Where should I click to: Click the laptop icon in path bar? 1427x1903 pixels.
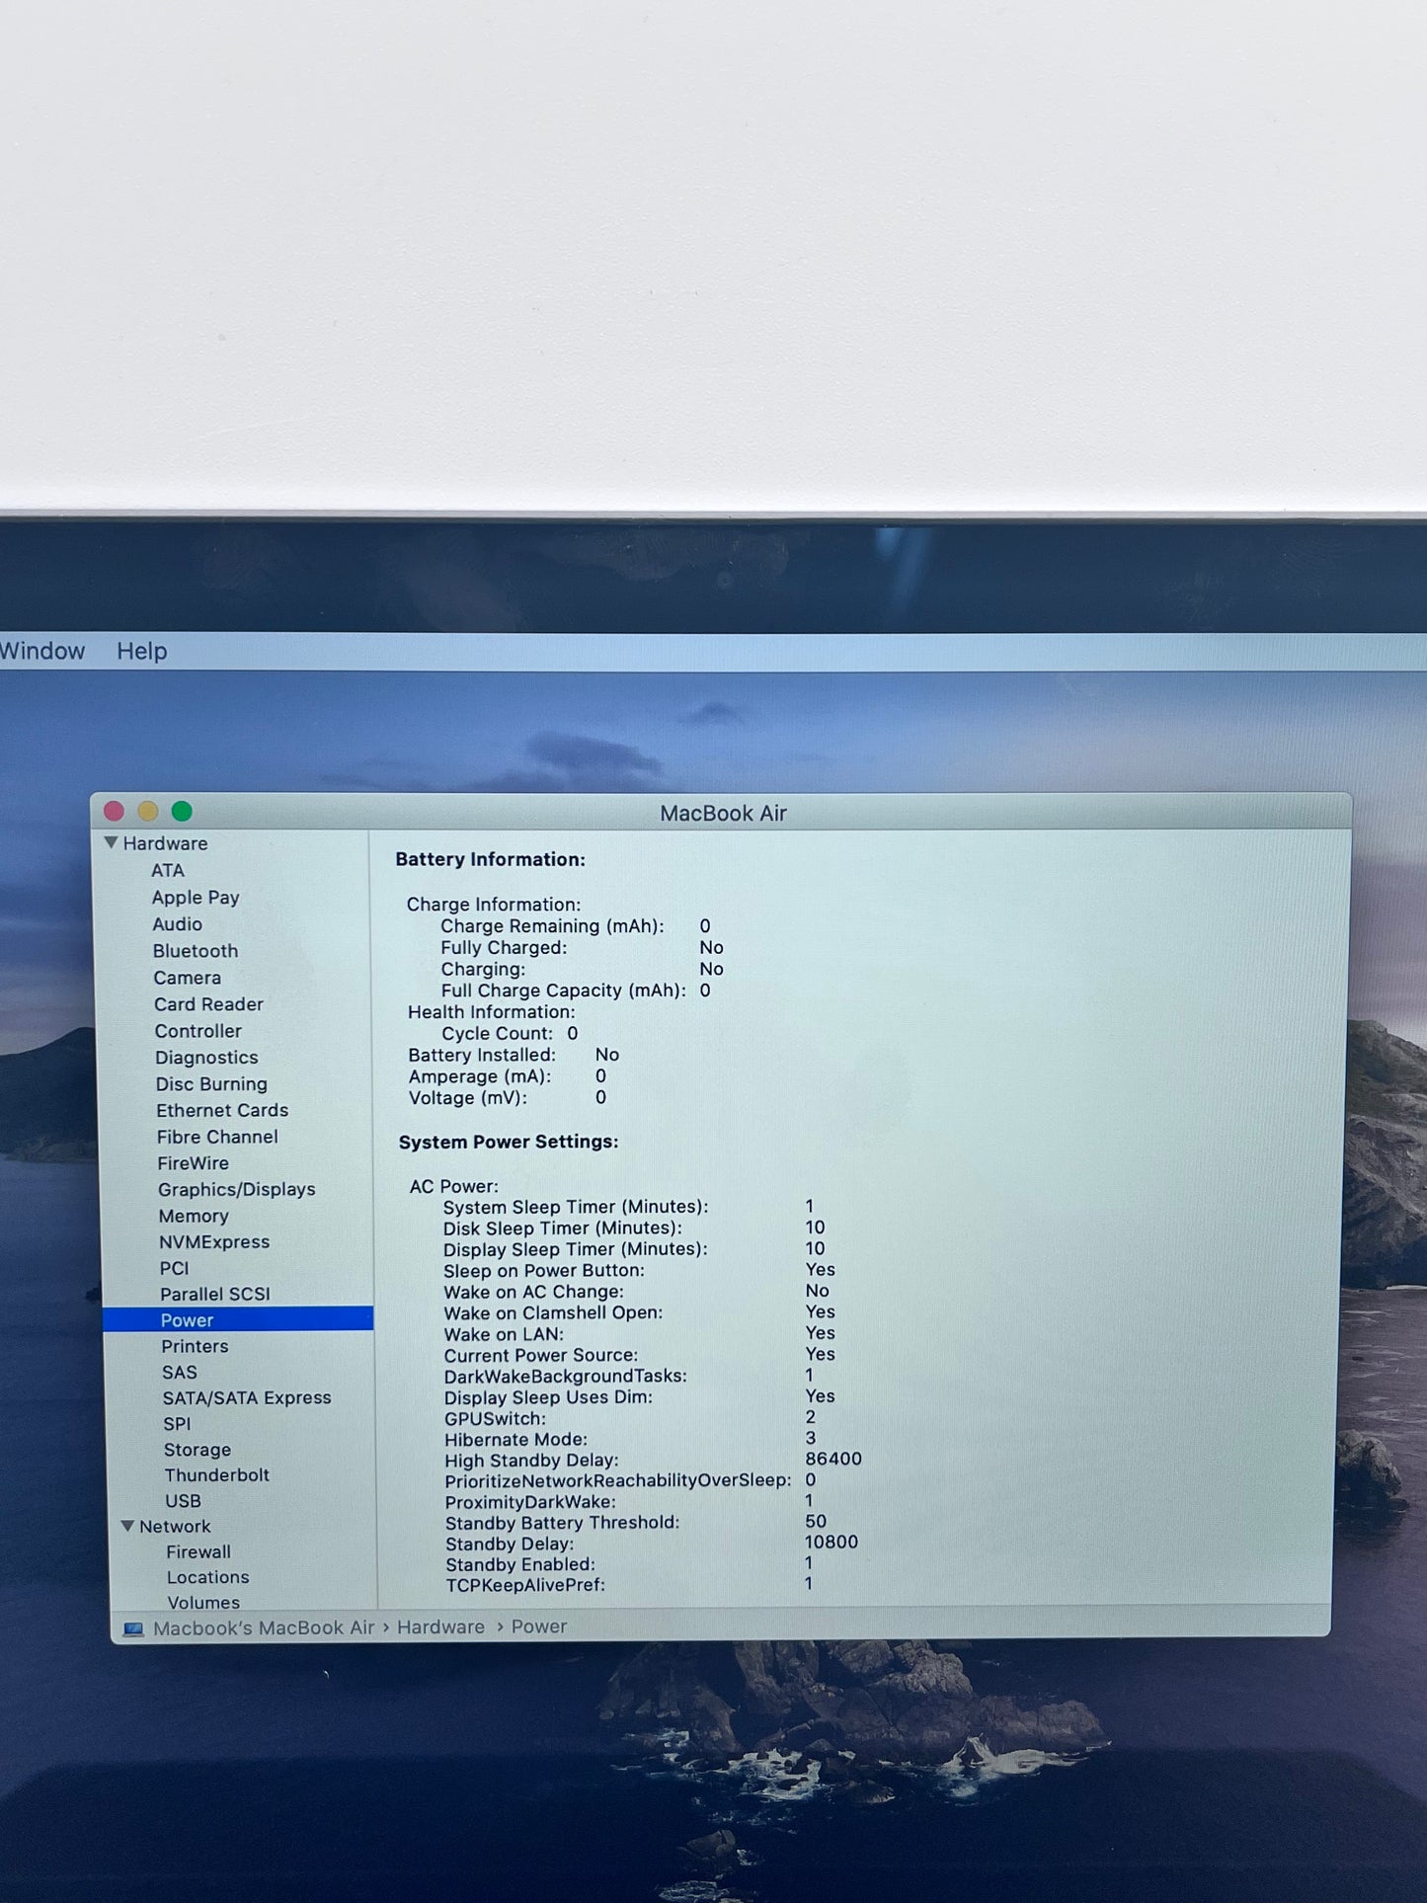tap(132, 1628)
